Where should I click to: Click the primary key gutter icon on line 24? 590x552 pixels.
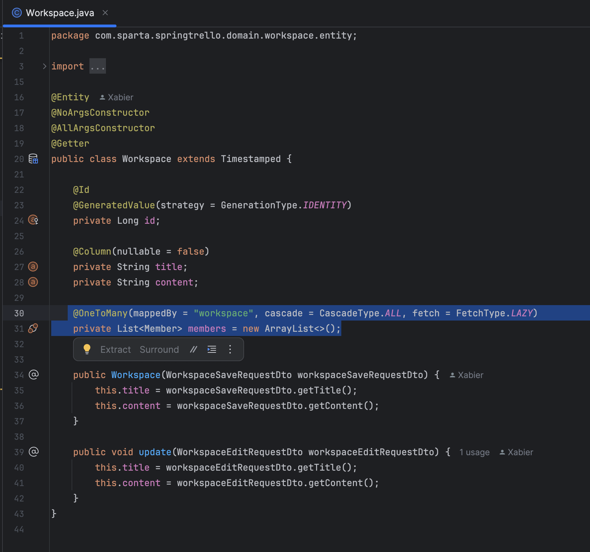[x=33, y=220]
